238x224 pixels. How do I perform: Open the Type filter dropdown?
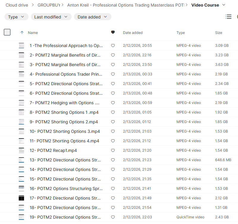(x=16, y=17)
